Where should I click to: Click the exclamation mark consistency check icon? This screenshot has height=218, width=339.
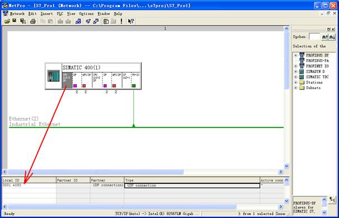[x=122, y=21]
